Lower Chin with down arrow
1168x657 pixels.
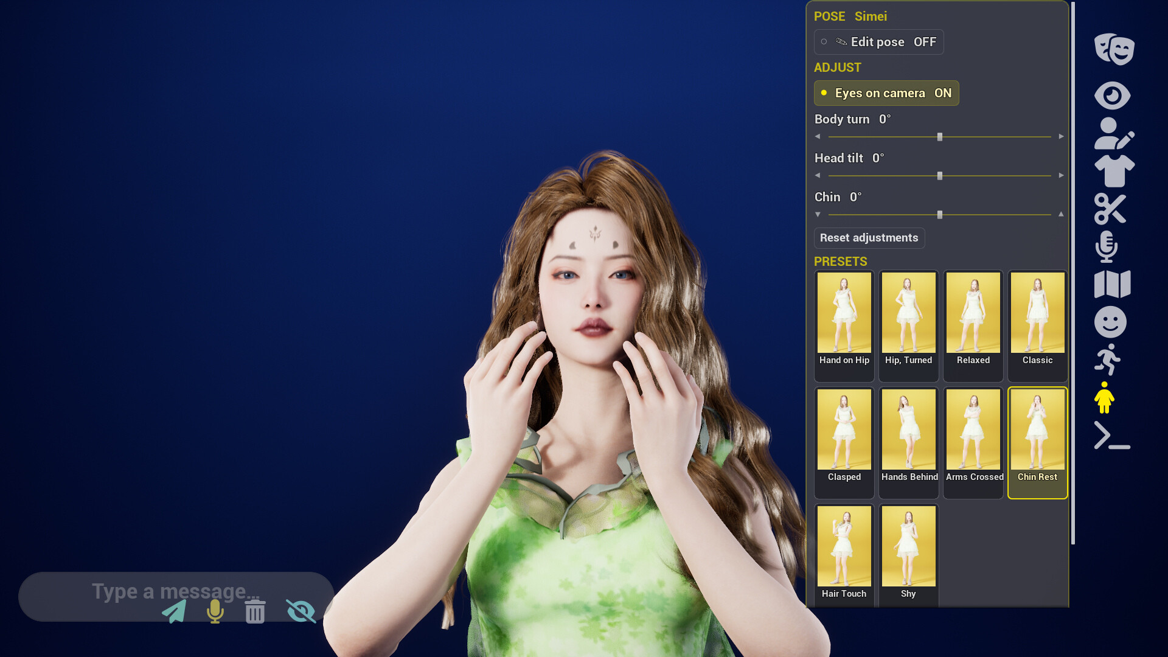click(818, 214)
